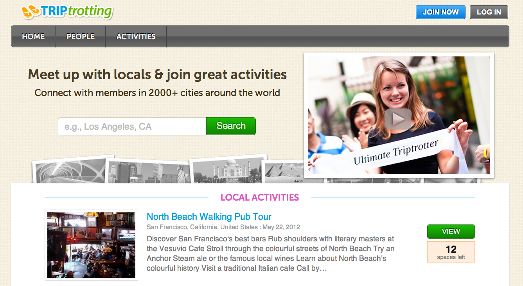View the North Beach Walking Pub Tour
Image resolution: width=523 pixels, height=286 pixels.
coord(451,232)
